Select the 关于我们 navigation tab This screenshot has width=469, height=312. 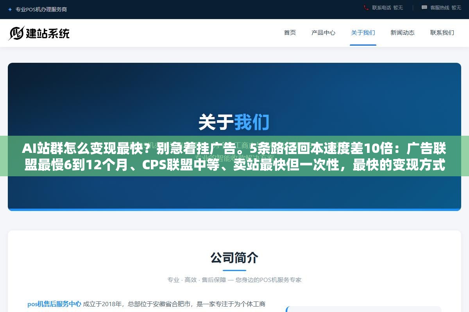(363, 33)
